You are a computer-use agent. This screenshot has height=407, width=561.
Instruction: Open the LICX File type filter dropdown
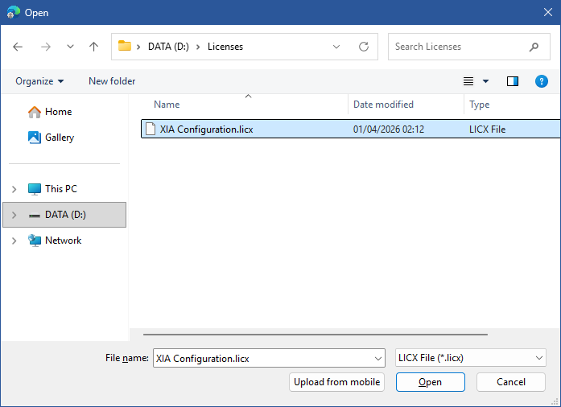click(x=471, y=358)
